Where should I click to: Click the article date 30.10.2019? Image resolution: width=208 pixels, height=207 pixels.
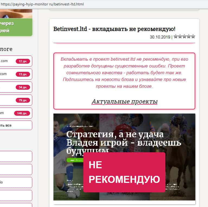click(x=160, y=37)
